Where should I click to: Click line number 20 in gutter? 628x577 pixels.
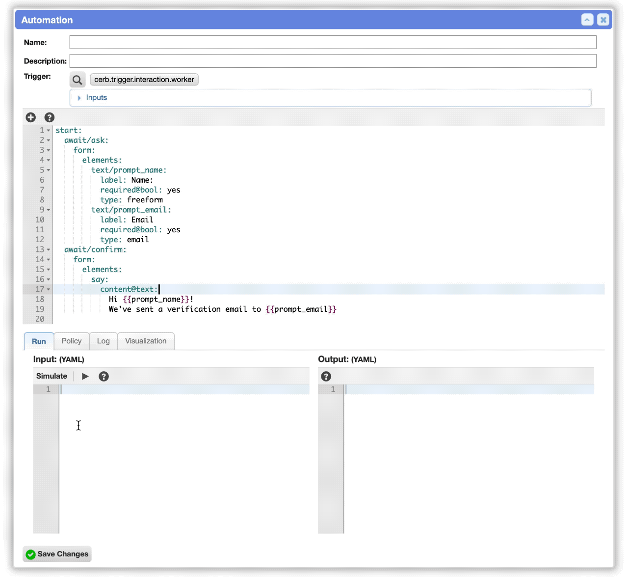pos(40,319)
